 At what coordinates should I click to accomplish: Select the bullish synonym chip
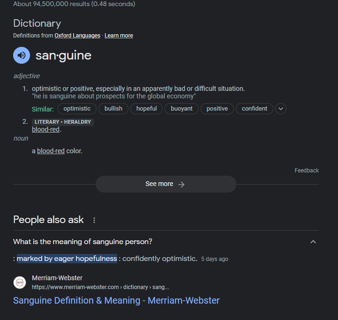(x=113, y=109)
